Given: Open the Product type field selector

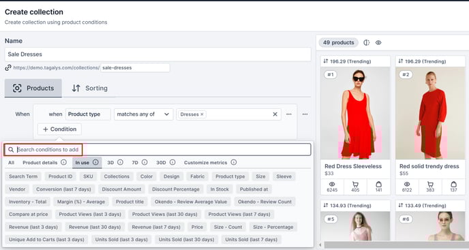Looking at the screenshot, I should click(88, 114).
